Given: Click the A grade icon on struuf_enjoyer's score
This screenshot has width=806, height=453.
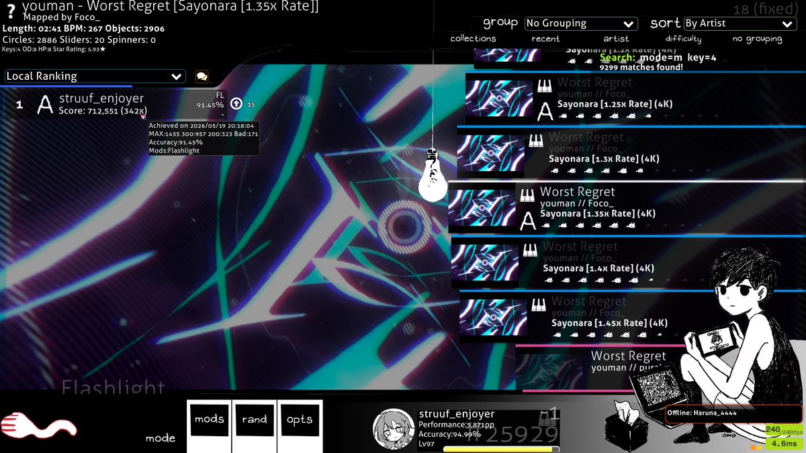Looking at the screenshot, I should tap(44, 105).
